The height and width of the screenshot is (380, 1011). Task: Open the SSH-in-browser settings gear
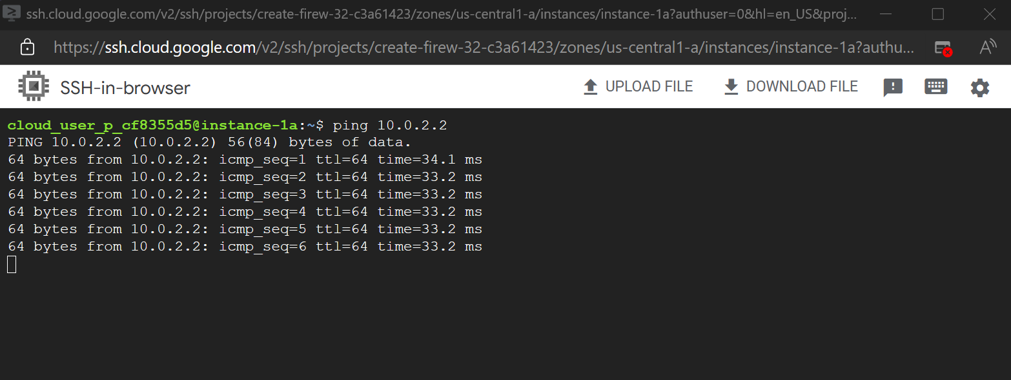[979, 86]
